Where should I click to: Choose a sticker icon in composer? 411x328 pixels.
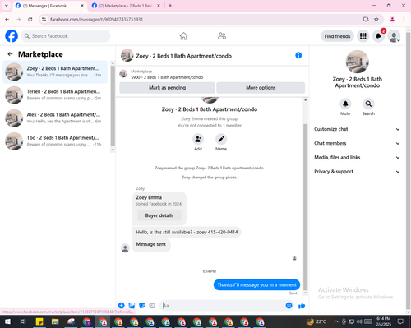tap(142, 305)
